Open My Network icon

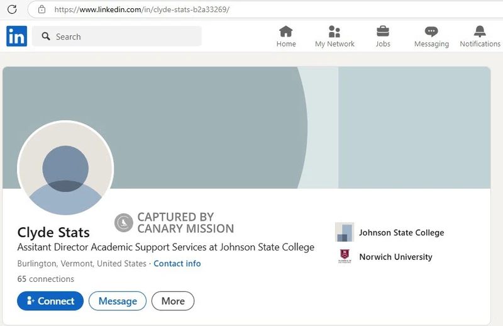pos(334,31)
